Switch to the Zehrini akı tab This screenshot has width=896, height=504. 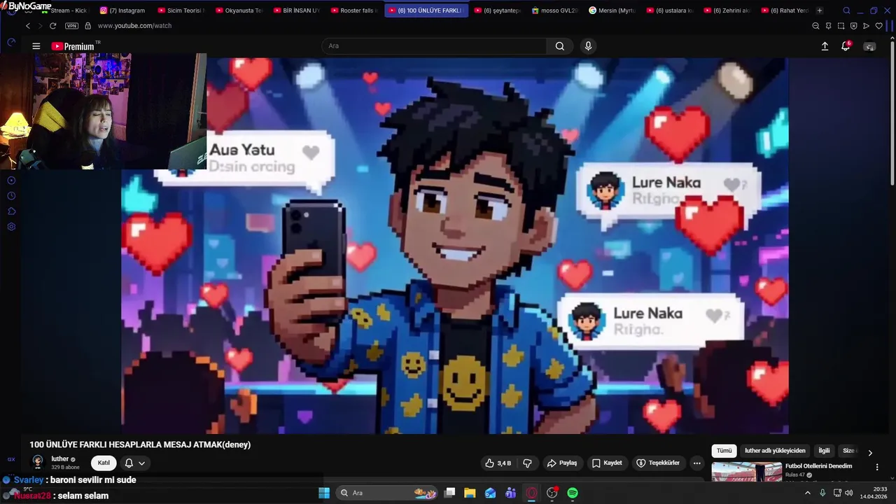(x=727, y=10)
